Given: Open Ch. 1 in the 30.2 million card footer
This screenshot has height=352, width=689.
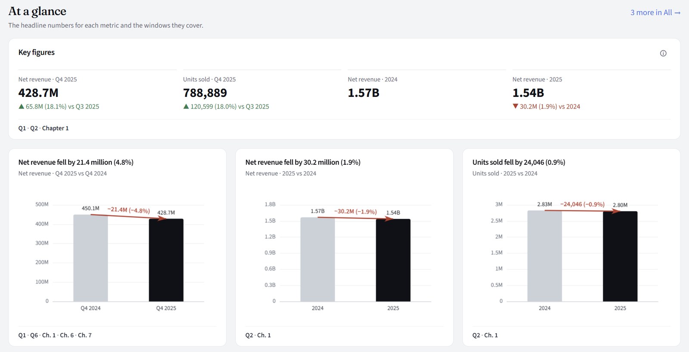Looking at the screenshot, I should click(x=264, y=335).
